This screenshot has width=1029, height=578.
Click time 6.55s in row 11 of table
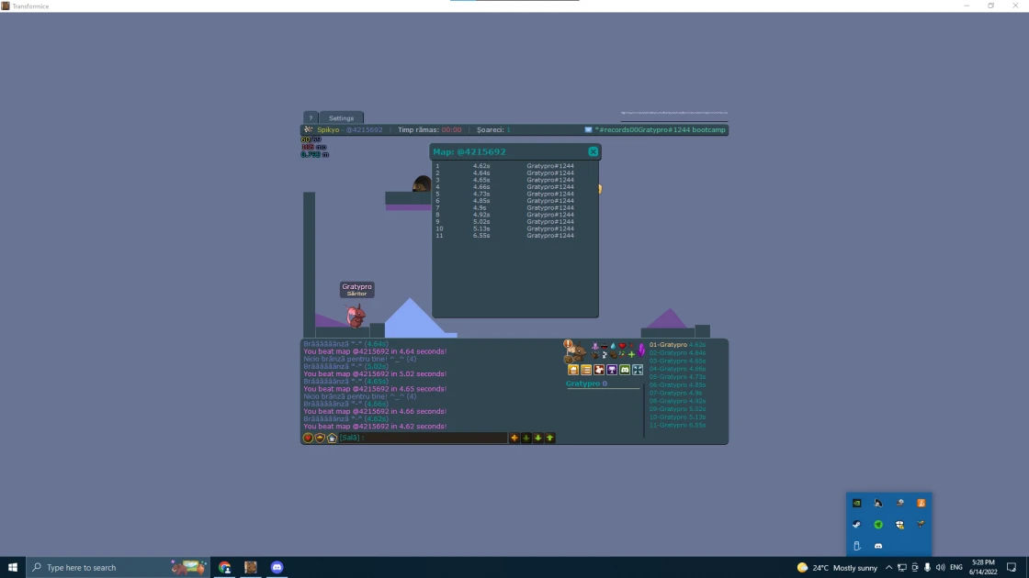pyautogui.click(x=481, y=235)
